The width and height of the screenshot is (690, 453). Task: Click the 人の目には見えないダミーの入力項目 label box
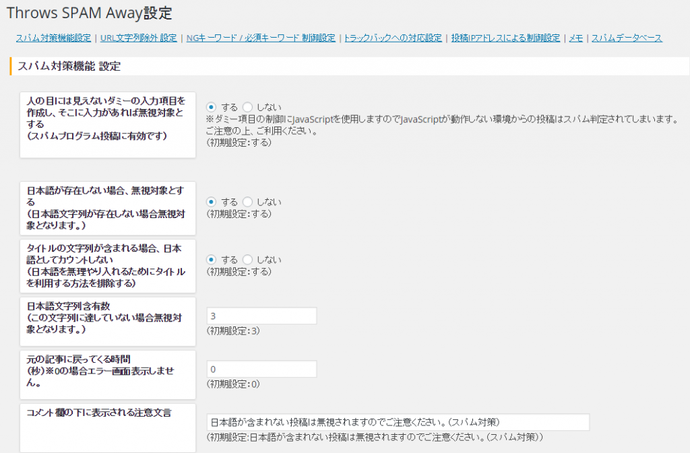(108, 125)
